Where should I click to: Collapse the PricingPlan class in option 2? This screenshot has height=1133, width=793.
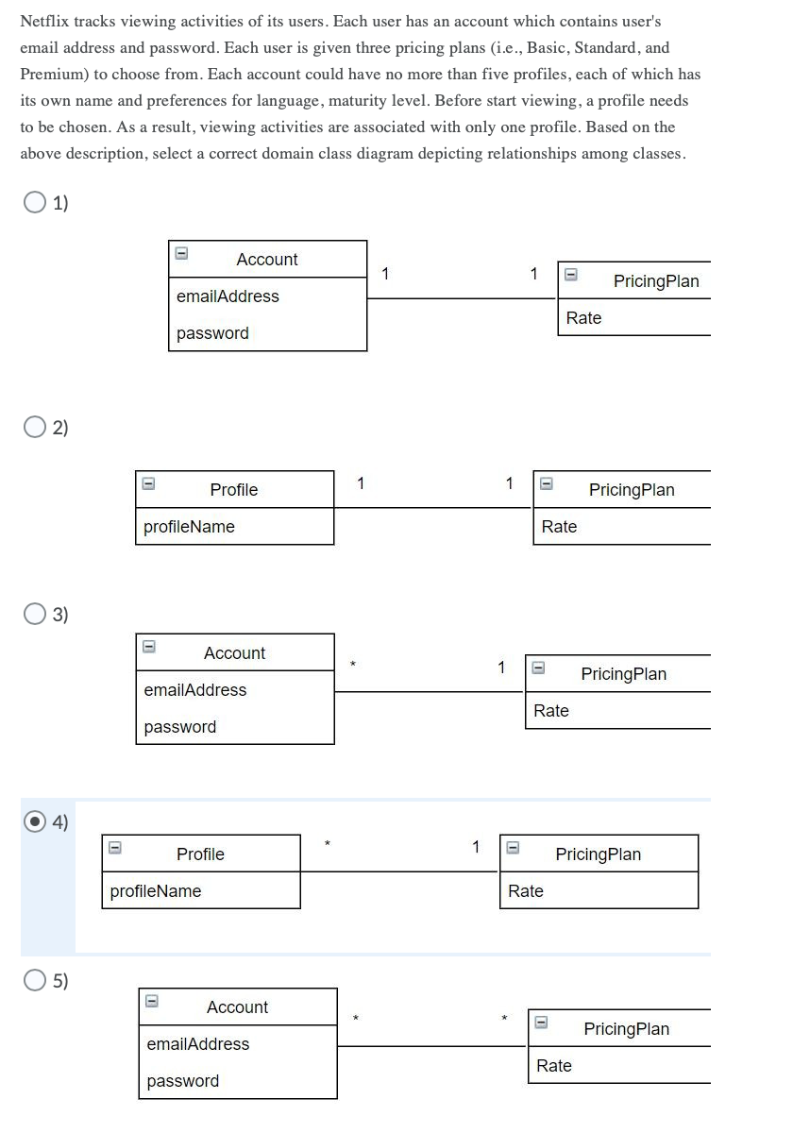tap(544, 482)
